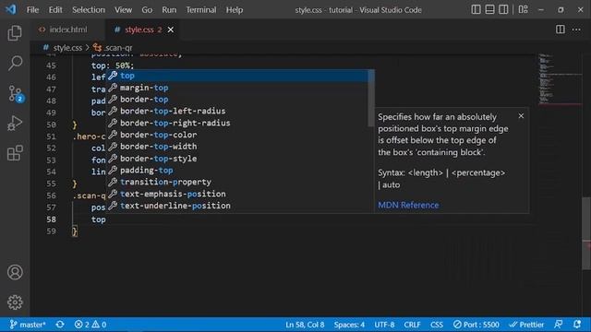Choose 'margin-top' from the suggestions
This screenshot has width=591, height=332.
(x=238, y=88)
